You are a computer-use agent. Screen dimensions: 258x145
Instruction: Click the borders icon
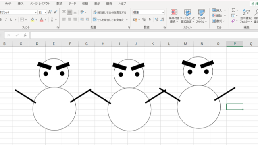tap(22, 20)
